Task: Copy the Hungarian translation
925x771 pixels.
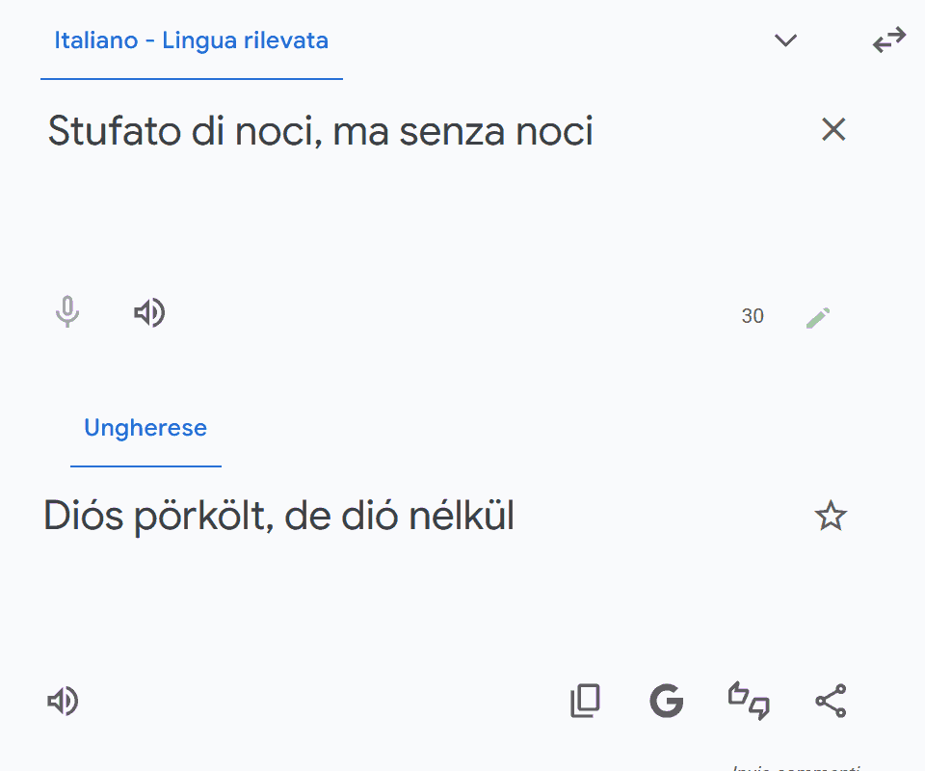Action: coord(585,701)
